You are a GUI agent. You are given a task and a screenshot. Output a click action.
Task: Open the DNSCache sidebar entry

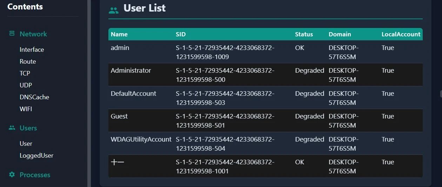(x=34, y=97)
